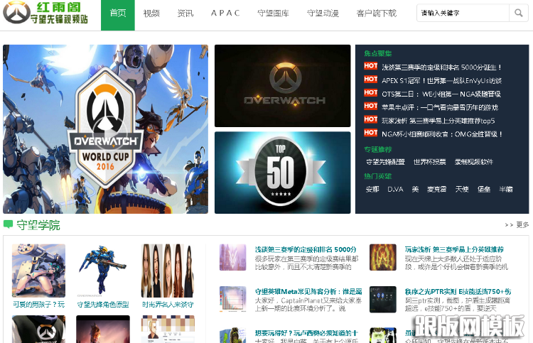Open the Overwatch World Cup 2016 banner

105,129
